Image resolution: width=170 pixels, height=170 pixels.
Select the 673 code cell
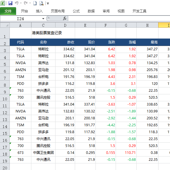[20, 153]
